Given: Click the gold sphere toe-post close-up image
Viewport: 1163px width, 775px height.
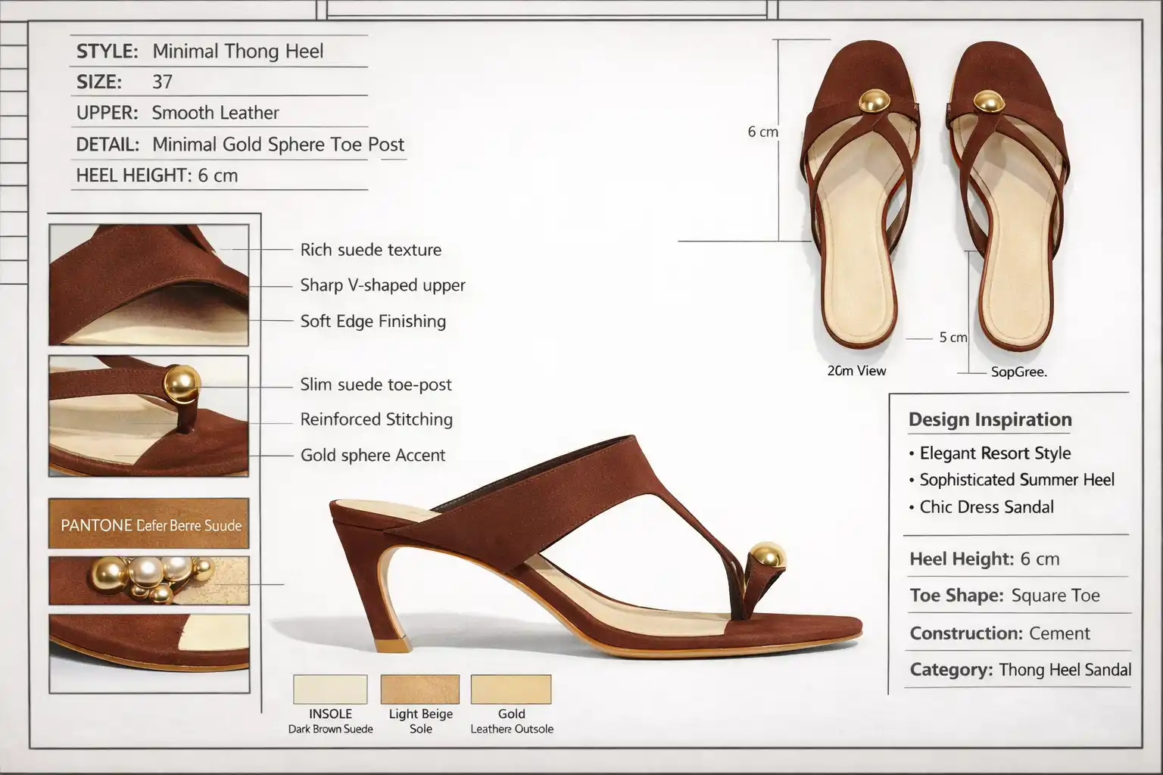Looking at the screenshot, I should click(148, 415).
